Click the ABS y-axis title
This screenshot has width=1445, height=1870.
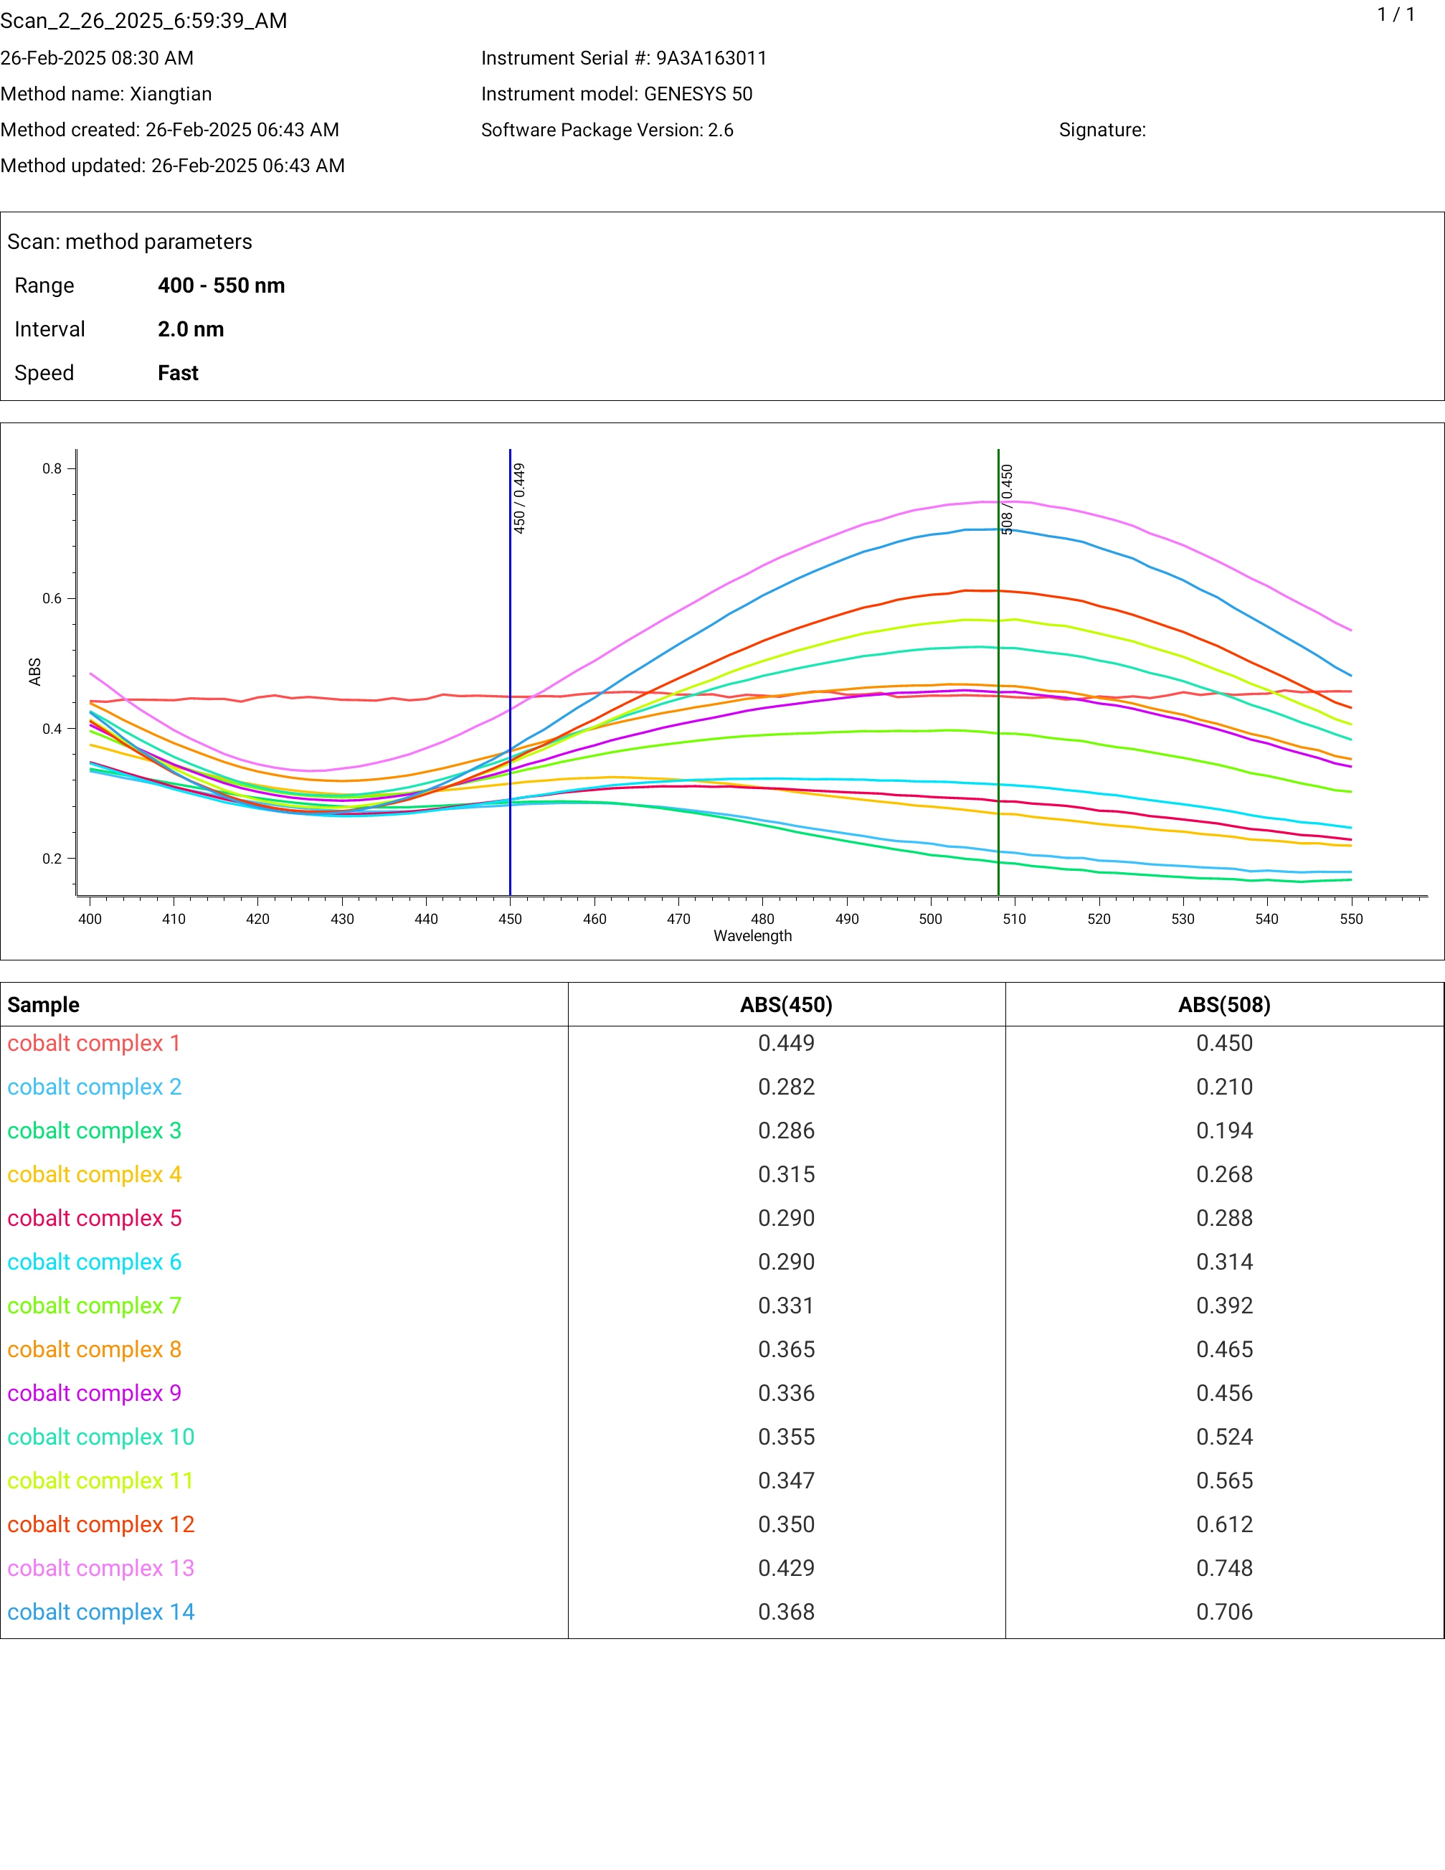click(x=35, y=671)
